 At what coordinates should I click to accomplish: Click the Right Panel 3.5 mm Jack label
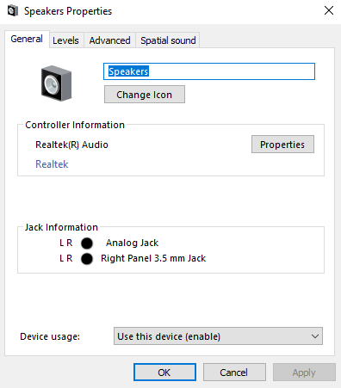tap(153, 258)
